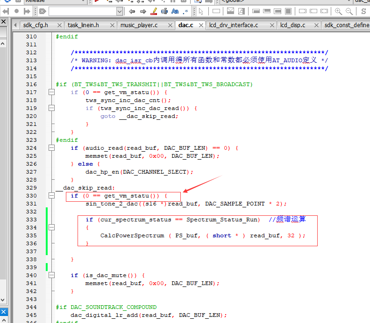This screenshot has width=370, height=323.
Task: Collapse the fold at line 317
Action: click(x=51, y=92)
